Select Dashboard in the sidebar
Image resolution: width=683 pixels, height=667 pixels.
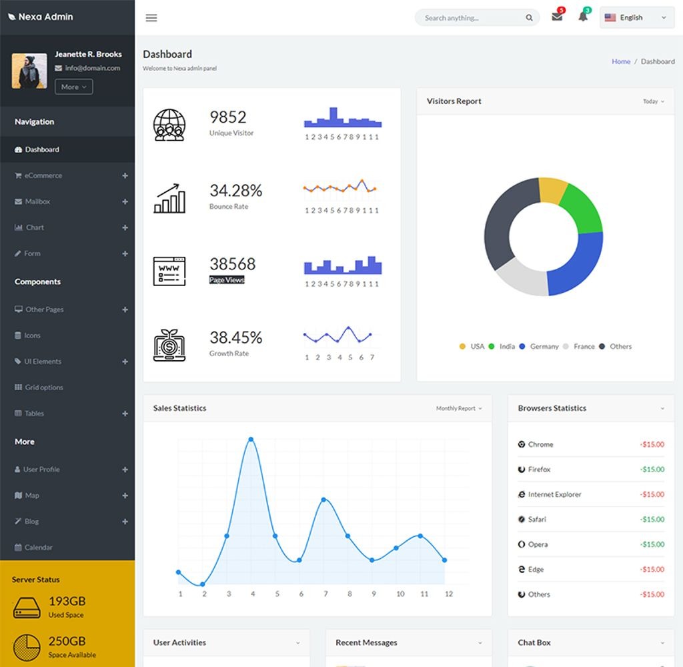tap(41, 149)
